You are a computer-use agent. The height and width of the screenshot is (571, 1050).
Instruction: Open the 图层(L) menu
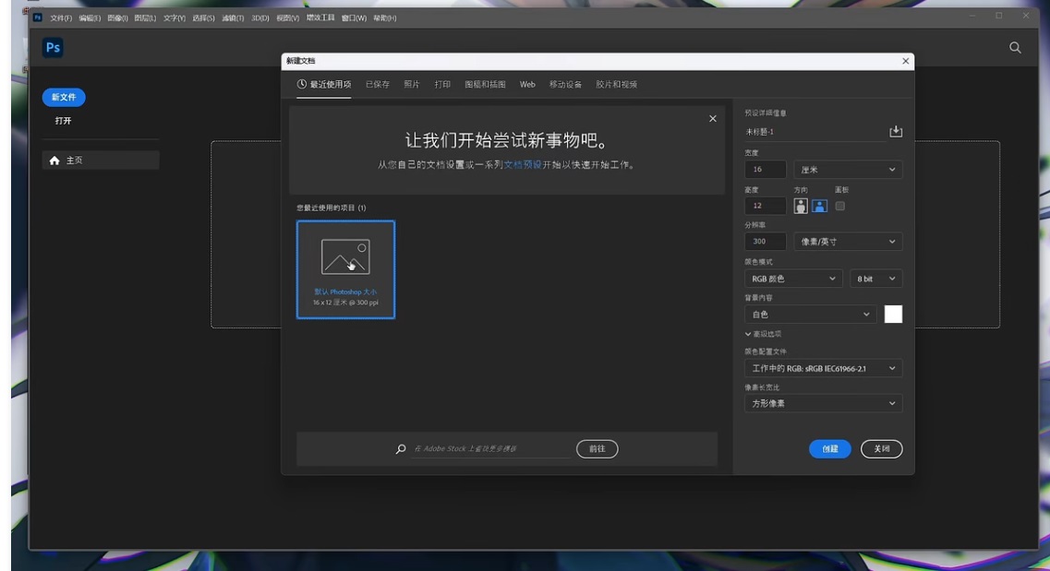(145, 18)
